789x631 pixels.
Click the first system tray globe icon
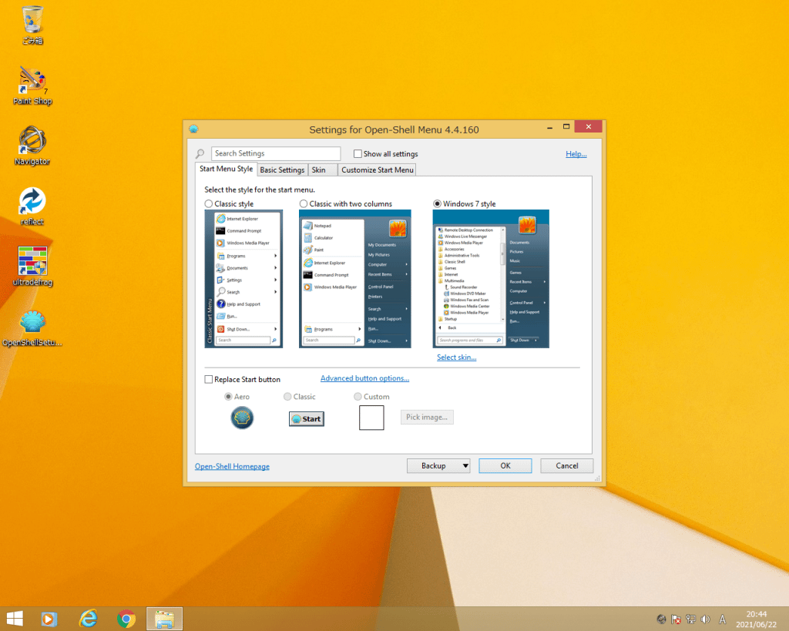click(x=662, y=619)
